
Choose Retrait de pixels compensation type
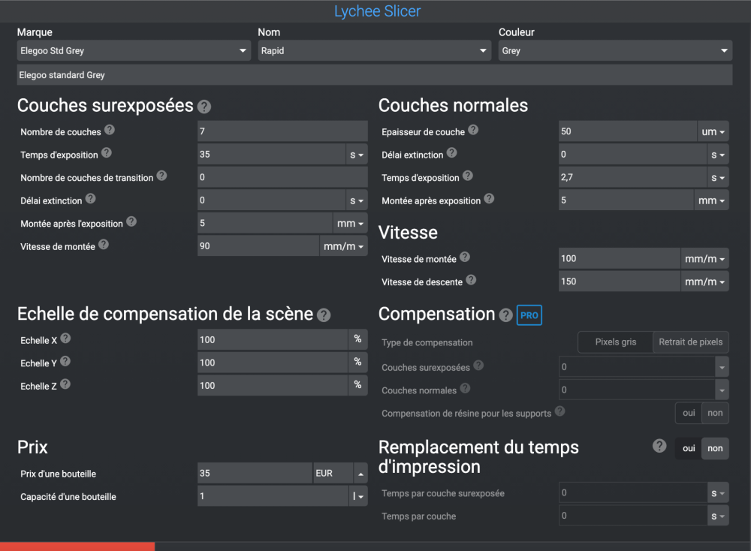point(691,342)
